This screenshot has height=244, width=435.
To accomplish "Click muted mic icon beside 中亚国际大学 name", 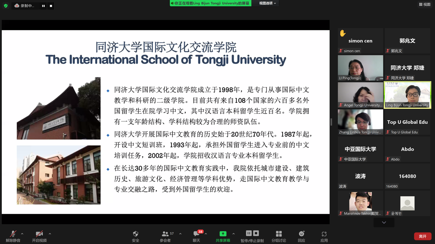I will point(341,159).
